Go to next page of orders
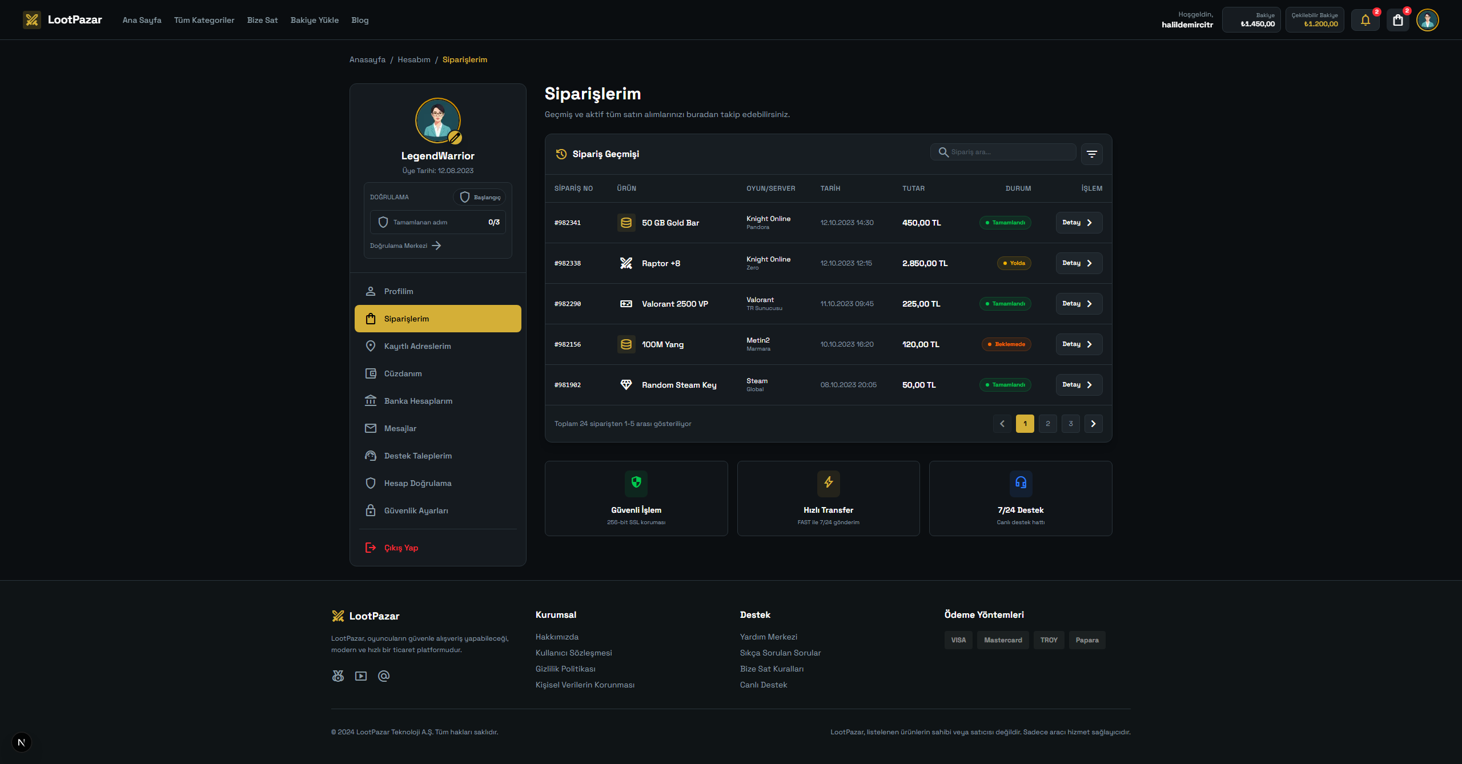 tap(1093, 424)
